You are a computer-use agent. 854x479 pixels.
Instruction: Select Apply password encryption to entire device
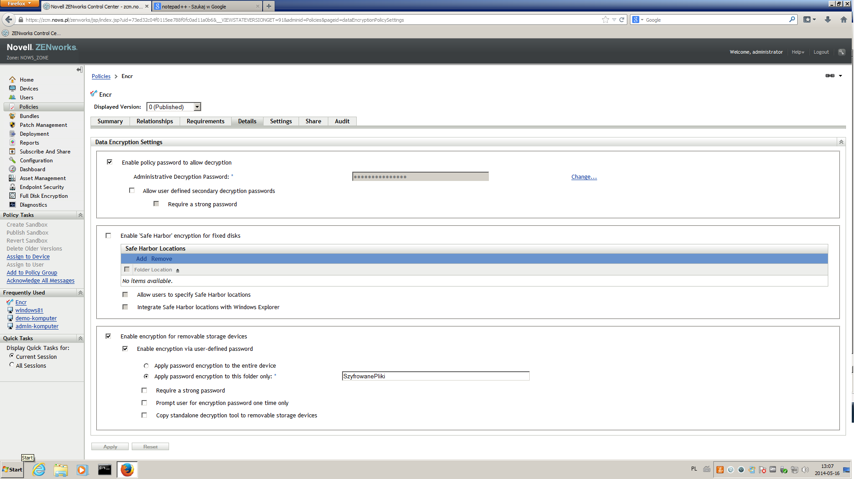(x=146, y=366)
